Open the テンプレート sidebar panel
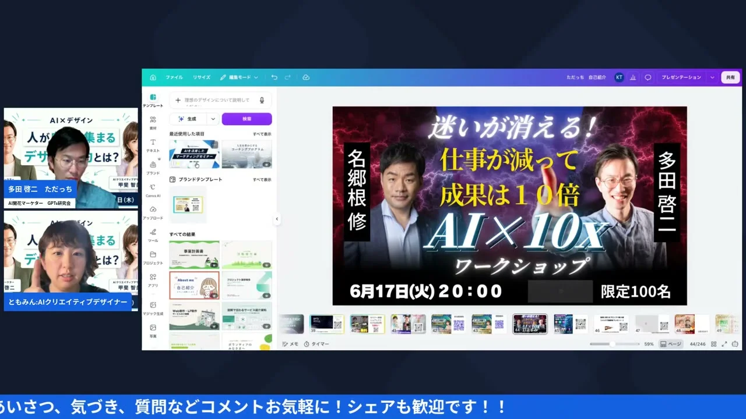The width and height of the screenshot is (746, 419). coord(153,101)
